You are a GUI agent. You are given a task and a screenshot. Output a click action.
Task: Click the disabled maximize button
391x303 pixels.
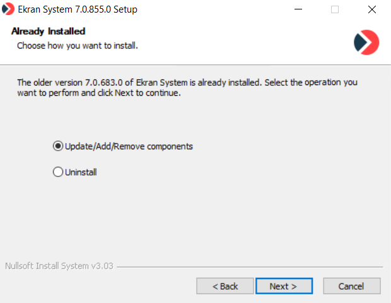335,9
